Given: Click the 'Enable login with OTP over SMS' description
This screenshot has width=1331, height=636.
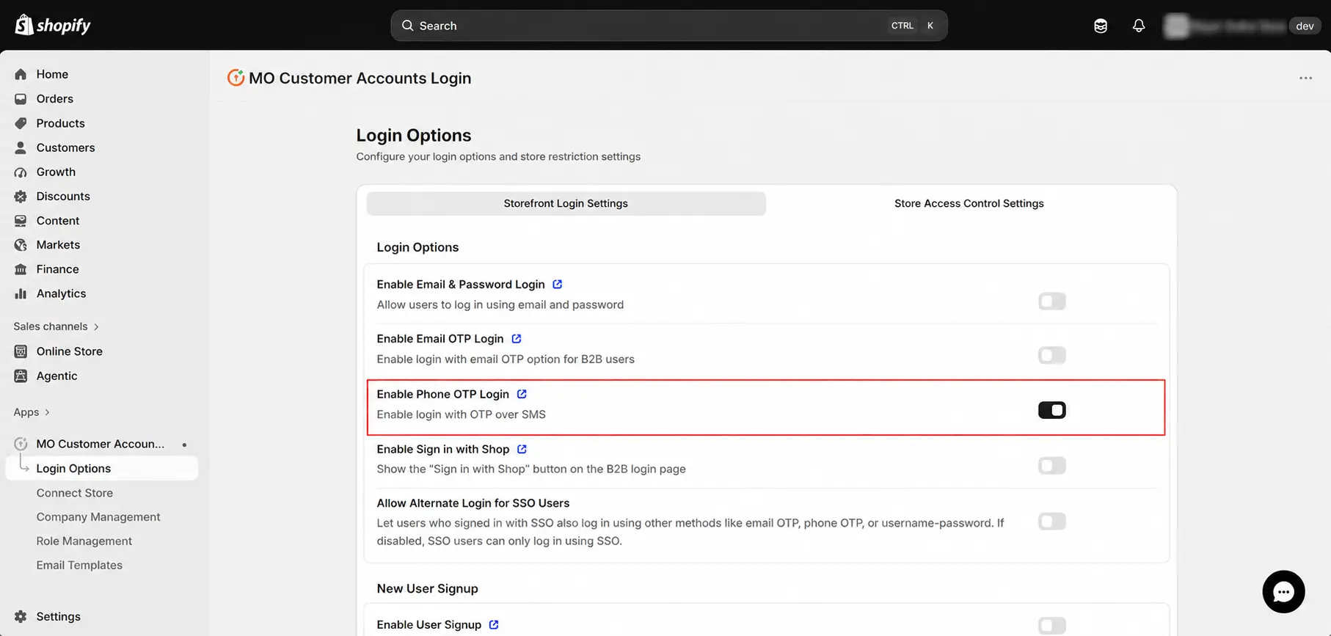Looking at the screenshot, I should click(461, 414).
